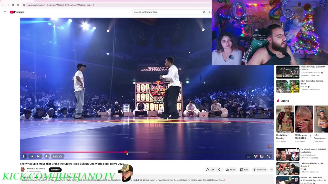
Task: Open the 'His Whistle Blowing' short
Action: tap(285, 119)
